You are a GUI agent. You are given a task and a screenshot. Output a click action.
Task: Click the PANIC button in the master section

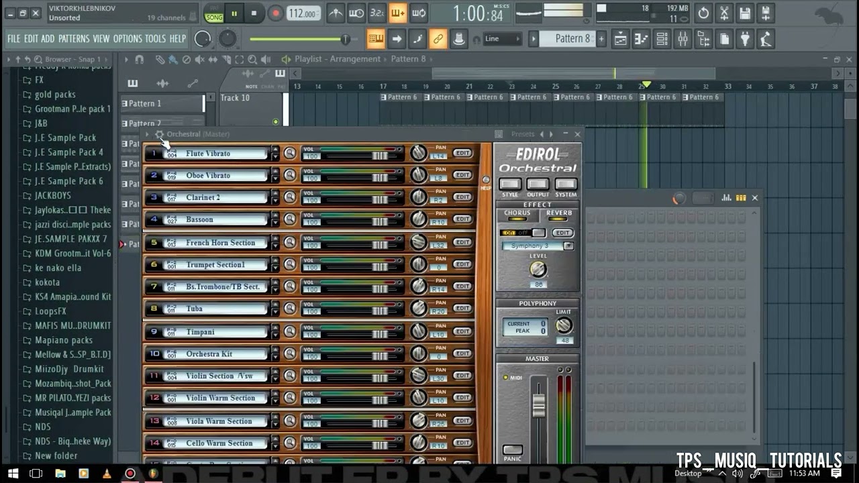click(513, 449)
